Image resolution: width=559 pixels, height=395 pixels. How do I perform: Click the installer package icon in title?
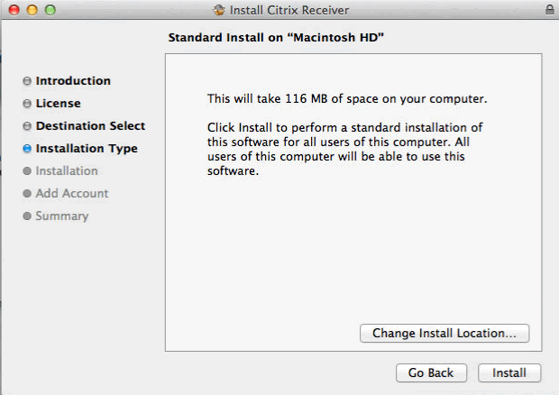point(219,10)
